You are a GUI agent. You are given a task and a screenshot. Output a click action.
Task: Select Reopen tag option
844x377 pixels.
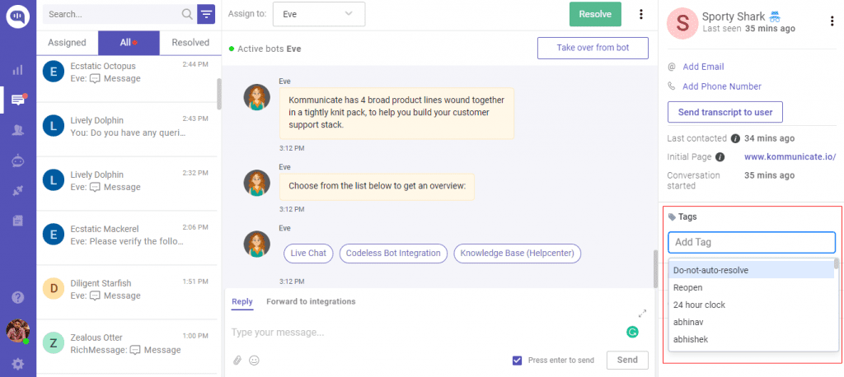(x=751, y=288)
